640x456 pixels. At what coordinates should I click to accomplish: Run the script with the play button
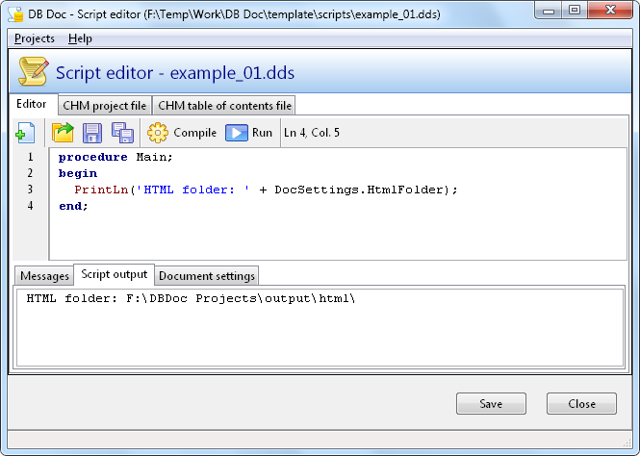[248, 133]
